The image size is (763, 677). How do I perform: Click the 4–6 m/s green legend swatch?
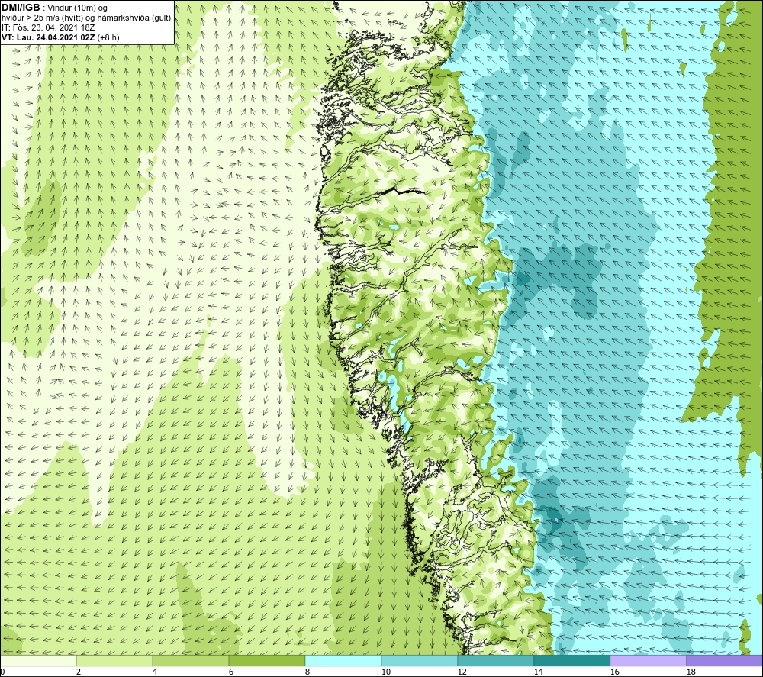pos(190,660)
